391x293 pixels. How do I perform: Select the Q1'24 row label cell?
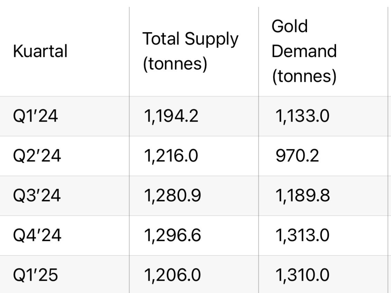coord(36,116)
